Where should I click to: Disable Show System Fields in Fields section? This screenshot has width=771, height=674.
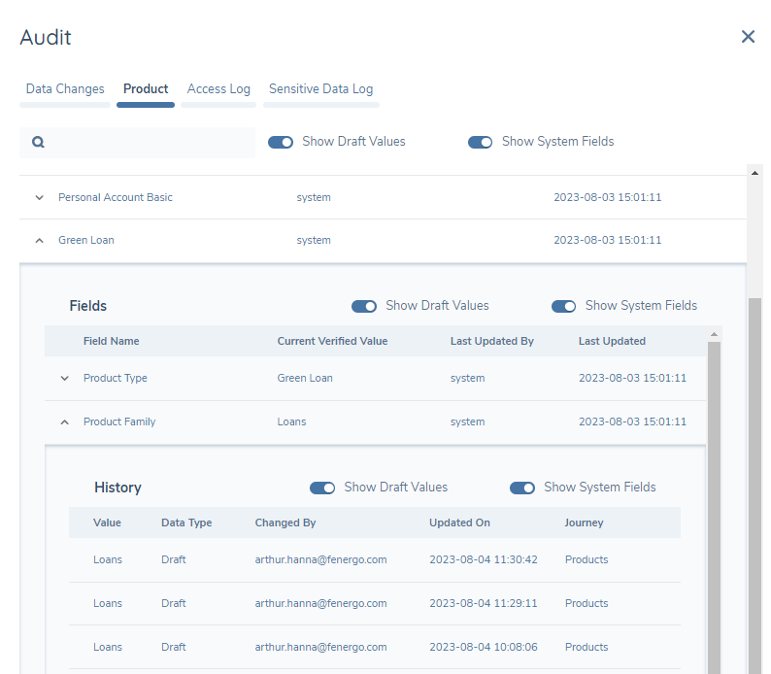pos(564,306)
